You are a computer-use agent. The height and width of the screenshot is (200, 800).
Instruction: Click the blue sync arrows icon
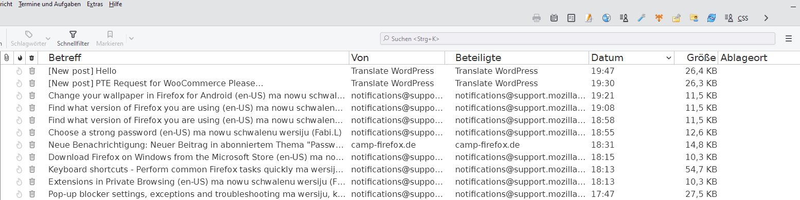click(712, 18)
